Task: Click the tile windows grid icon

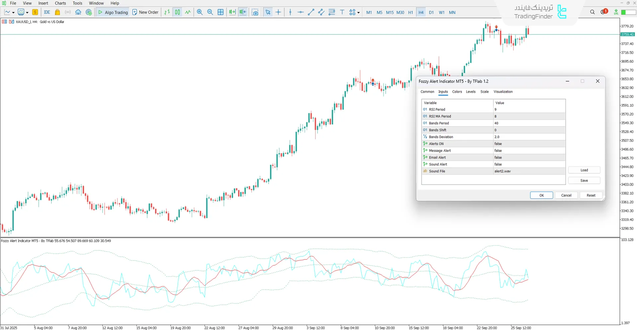Action: pyautogui.click(x=220, y=12)
